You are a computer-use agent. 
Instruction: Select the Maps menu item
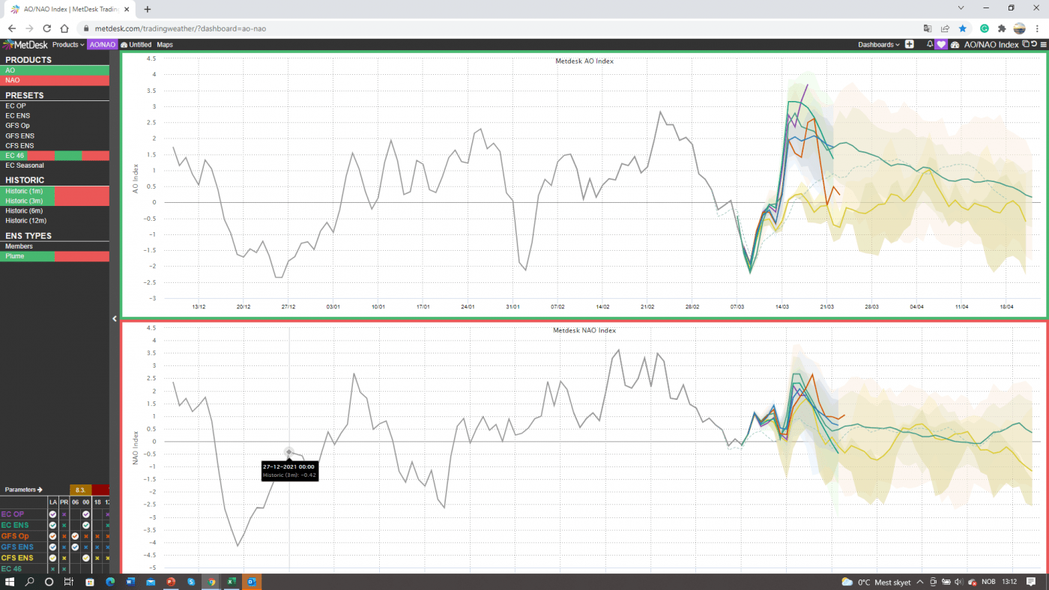[x=165, y=44]
